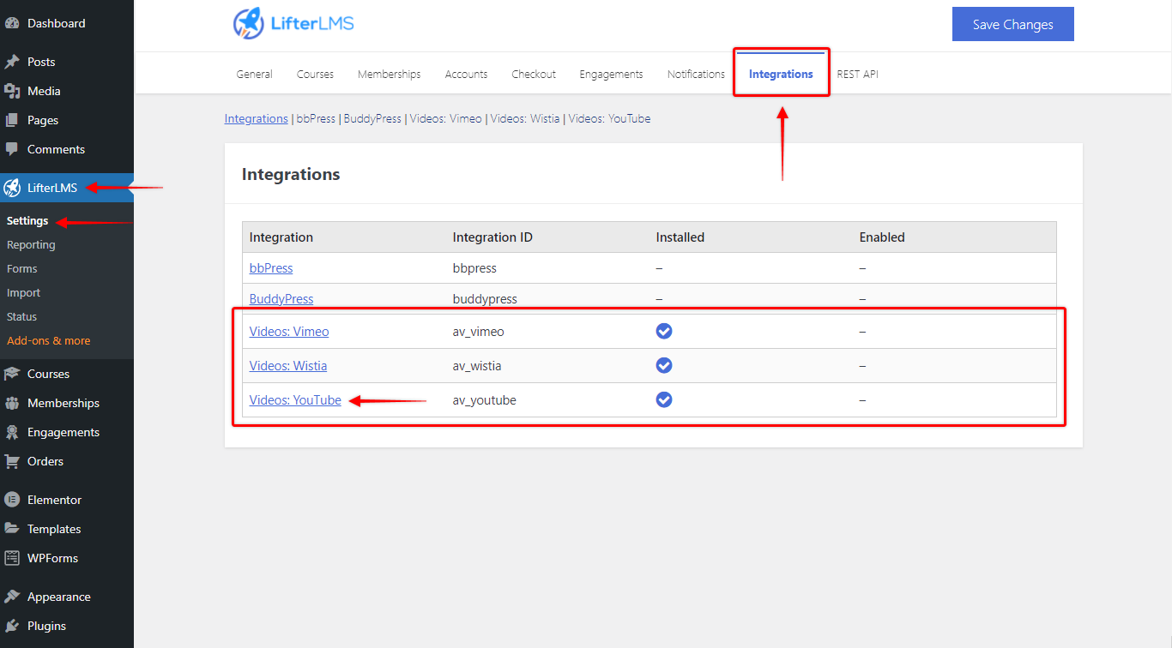Click the bbPress link in table
Viewport: 1172px width, 648px height.
pyautogui.click(x=271, y=268)
